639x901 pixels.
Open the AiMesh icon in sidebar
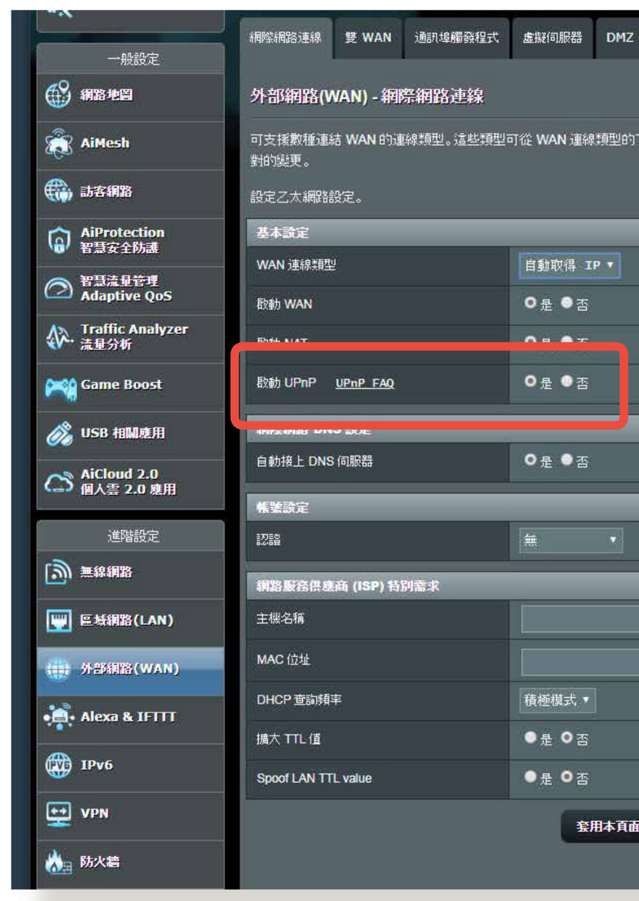pos(58,143)
